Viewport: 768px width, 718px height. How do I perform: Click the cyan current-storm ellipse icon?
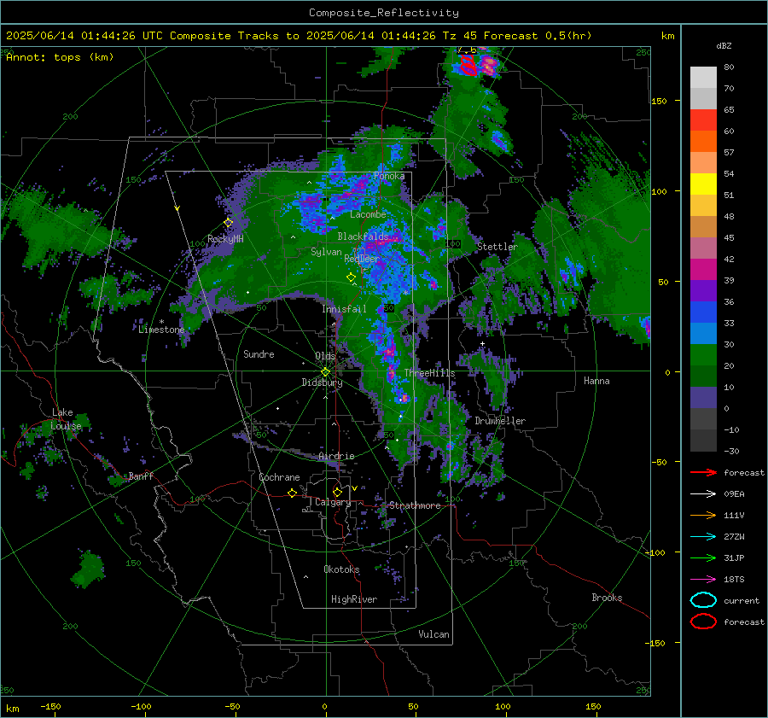pos(703,600)
